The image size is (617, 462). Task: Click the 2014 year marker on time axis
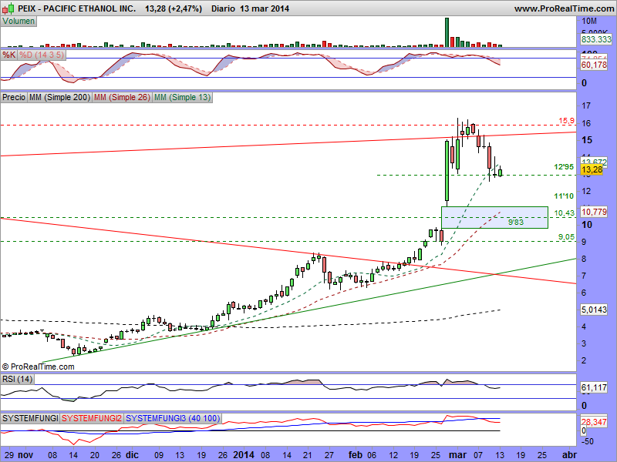coord(244,455)
